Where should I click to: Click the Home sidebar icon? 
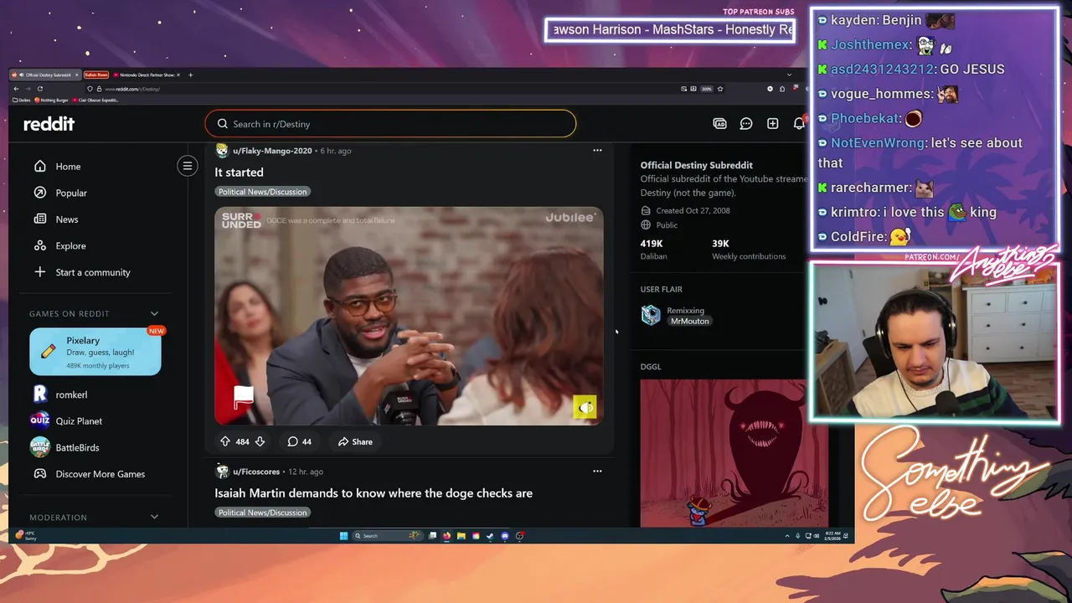[x=40, y=166]
